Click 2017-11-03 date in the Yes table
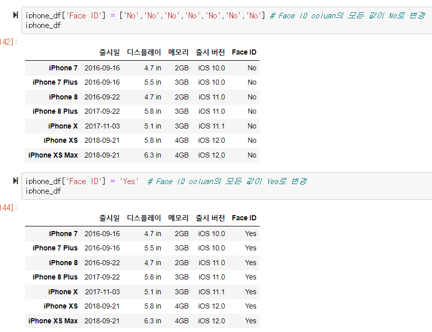 coord(103,292)
